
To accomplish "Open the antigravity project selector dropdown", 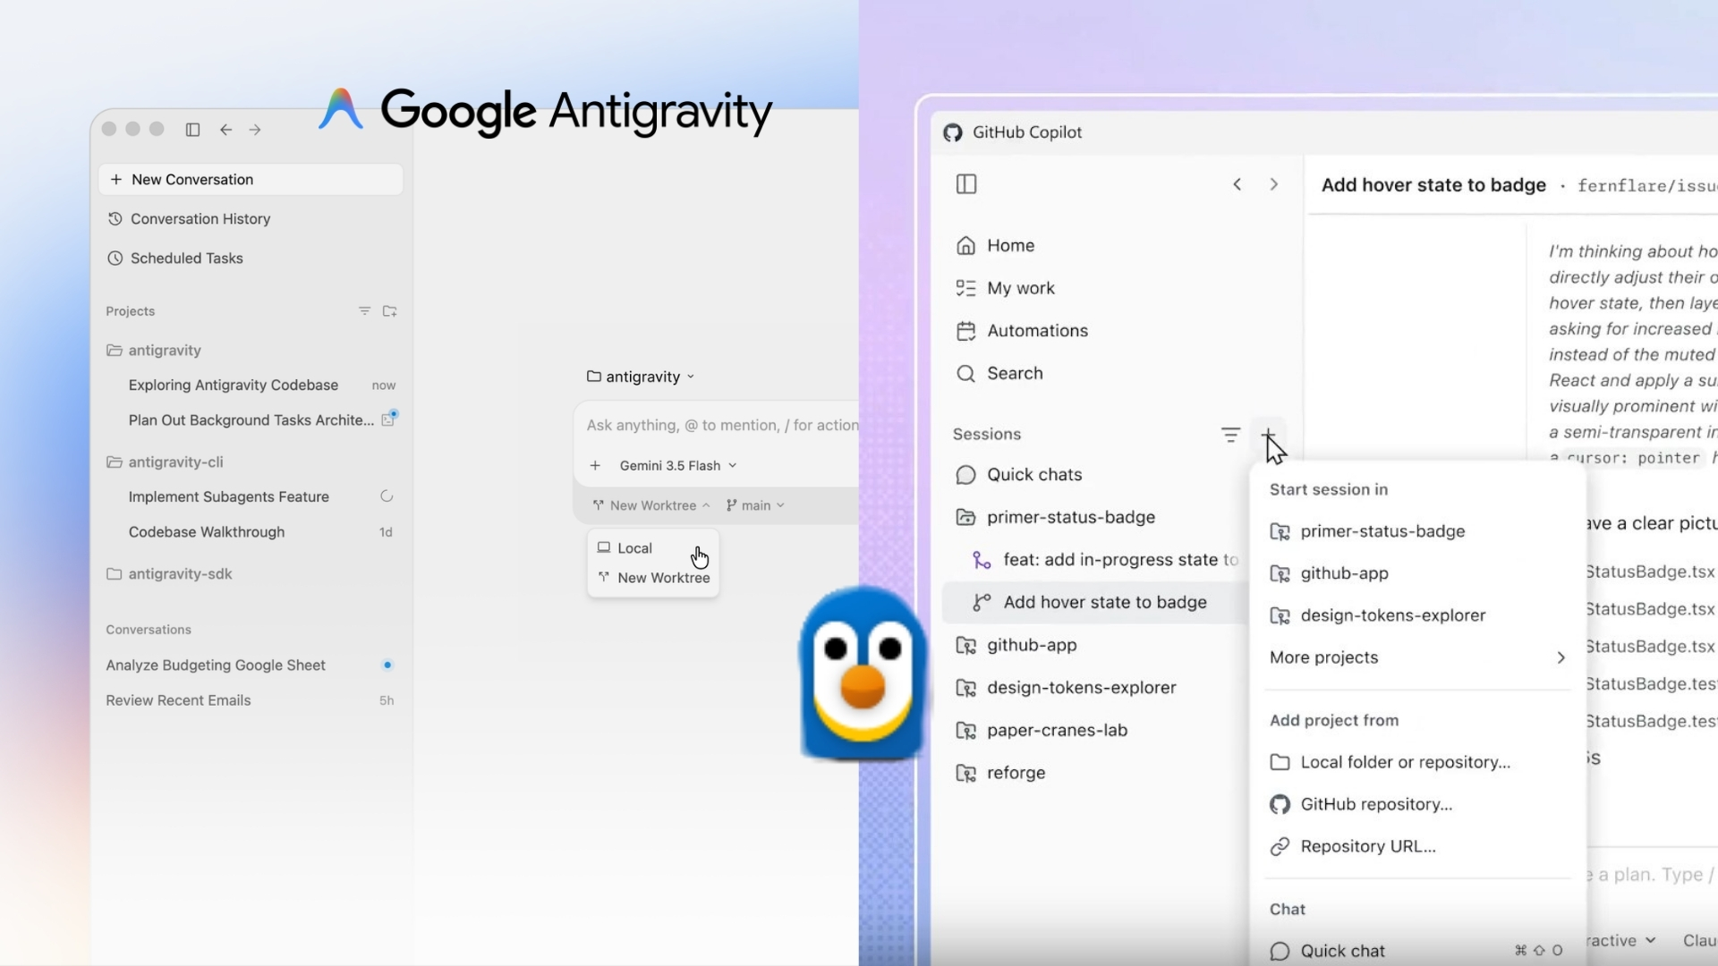I will click(x=641, y=377).
